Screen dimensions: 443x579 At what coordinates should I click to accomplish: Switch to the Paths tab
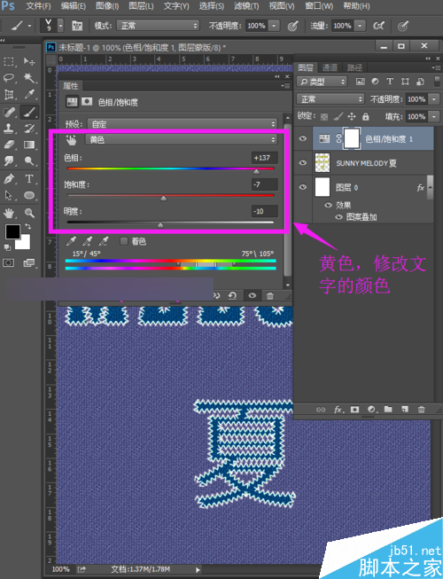[354, 67]
